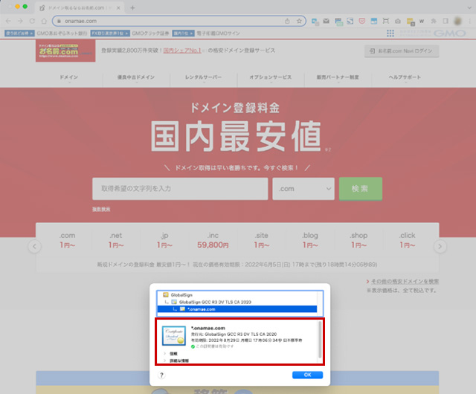Click the GMOあおぞらネット銀行 bar link
The width and height of the screenshot is (476, 394).
click(x=62, y=33)
